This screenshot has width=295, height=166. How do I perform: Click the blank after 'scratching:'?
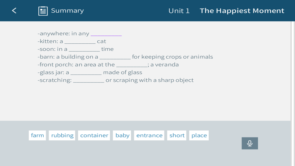coord(88,80)
